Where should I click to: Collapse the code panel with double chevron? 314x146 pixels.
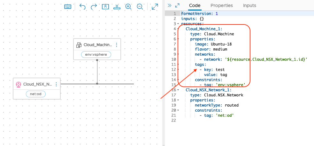coord(169,5)
